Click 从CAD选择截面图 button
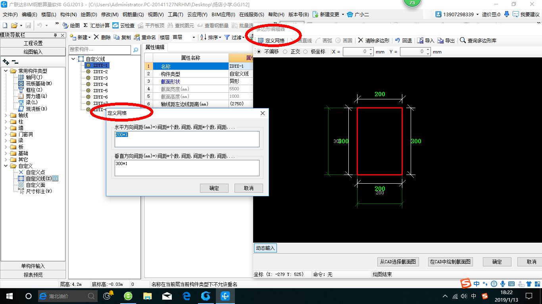542x304 pixels. point(398,262)
